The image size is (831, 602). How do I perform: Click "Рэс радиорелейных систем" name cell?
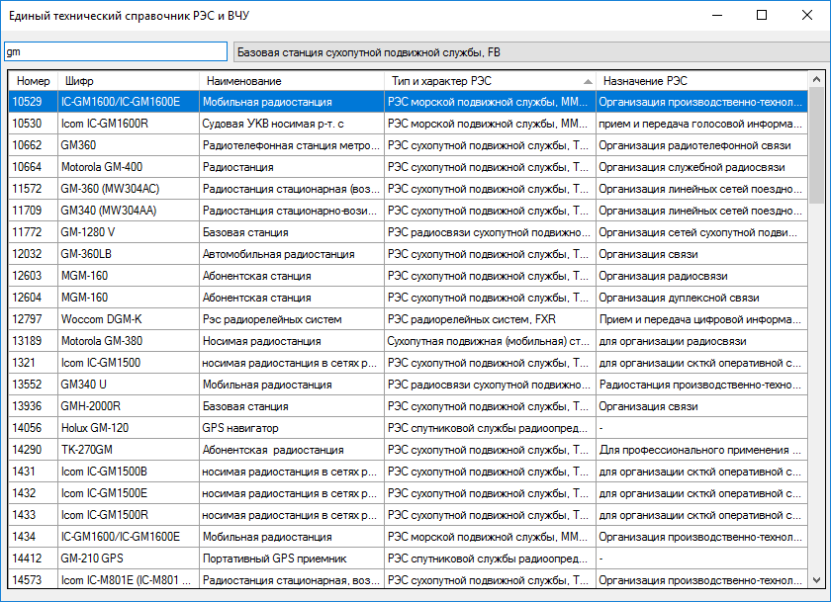tap(292, 318)
